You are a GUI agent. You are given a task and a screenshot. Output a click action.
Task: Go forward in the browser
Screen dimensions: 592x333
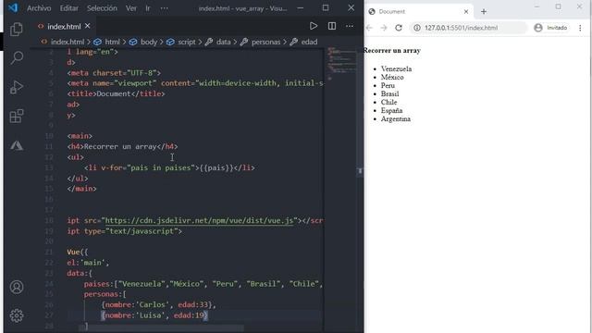point(384,28)
